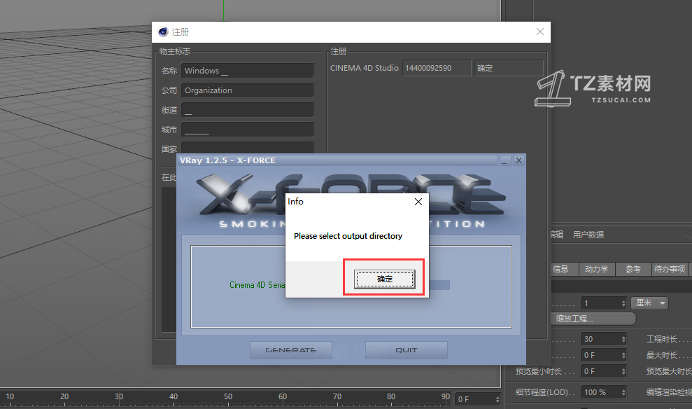The height and width of the screenshot is (409, 692).
Task: Click the 0 F field after 预览最小时长
Action: [600, 371]
